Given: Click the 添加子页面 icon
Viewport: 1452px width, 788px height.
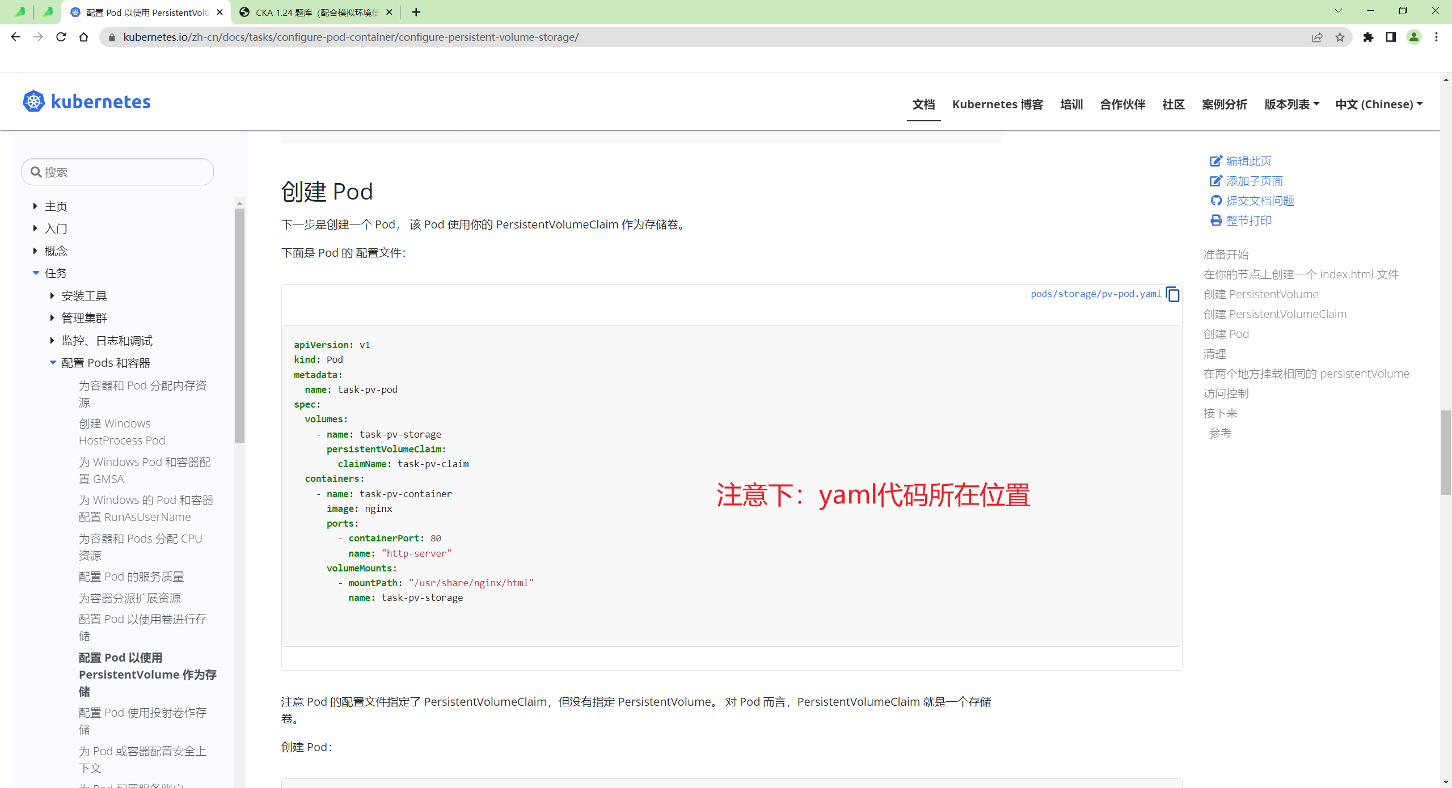Looking at the screenshot, I should (x=1215, y=181).
